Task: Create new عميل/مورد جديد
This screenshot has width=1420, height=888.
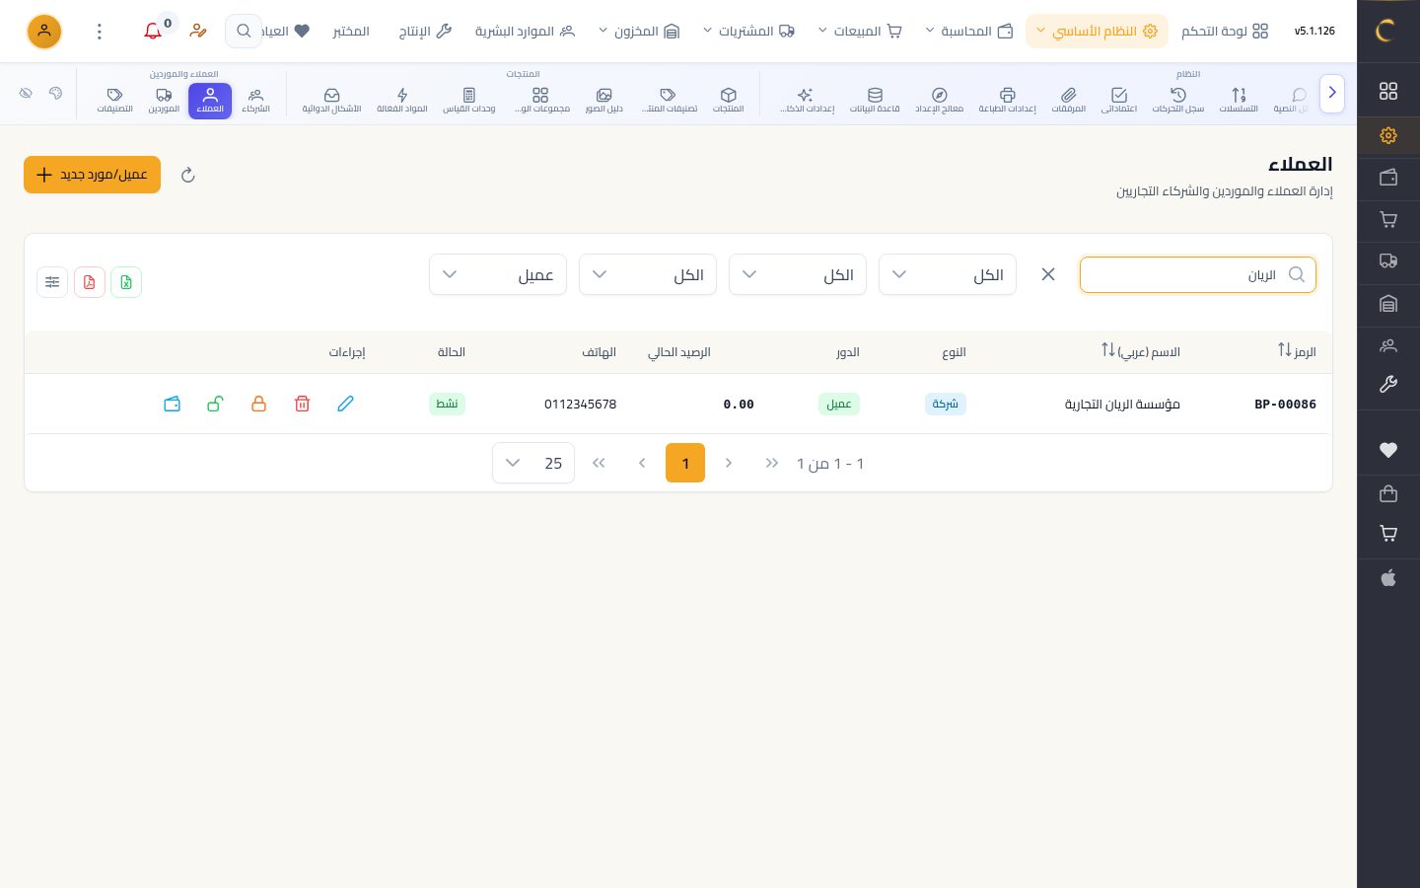Action: [92, 175]
